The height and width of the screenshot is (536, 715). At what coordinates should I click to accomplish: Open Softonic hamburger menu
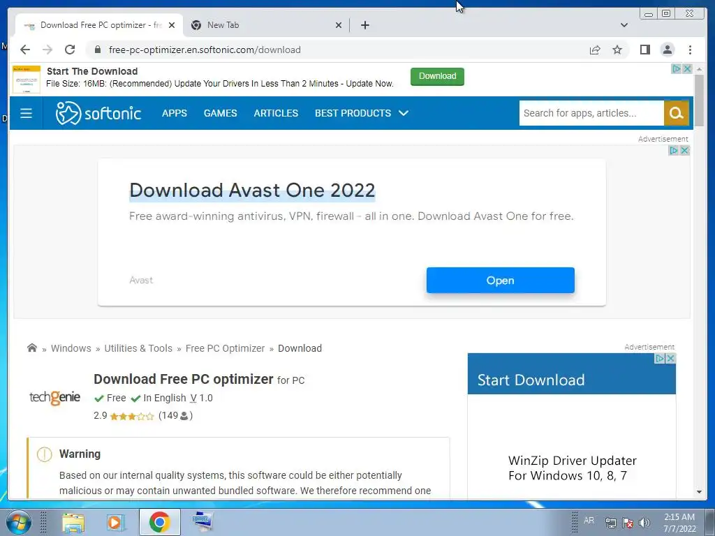click(x=26, y=113)
